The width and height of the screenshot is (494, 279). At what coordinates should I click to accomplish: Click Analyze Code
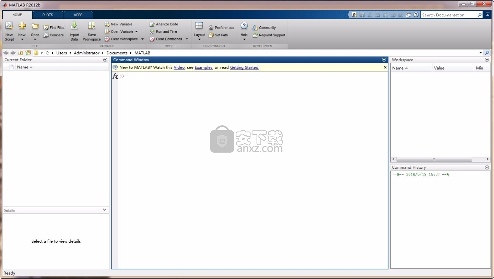[164, 24]
